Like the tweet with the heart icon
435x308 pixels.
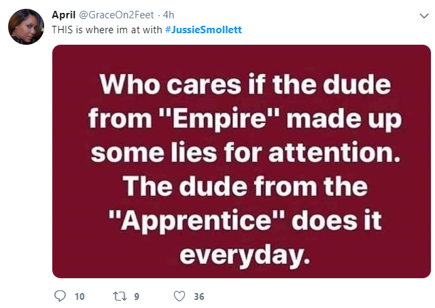[x=179, y=296]
